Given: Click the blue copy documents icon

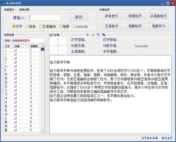Looking at the screenshot, I should (x=98, y=35).
